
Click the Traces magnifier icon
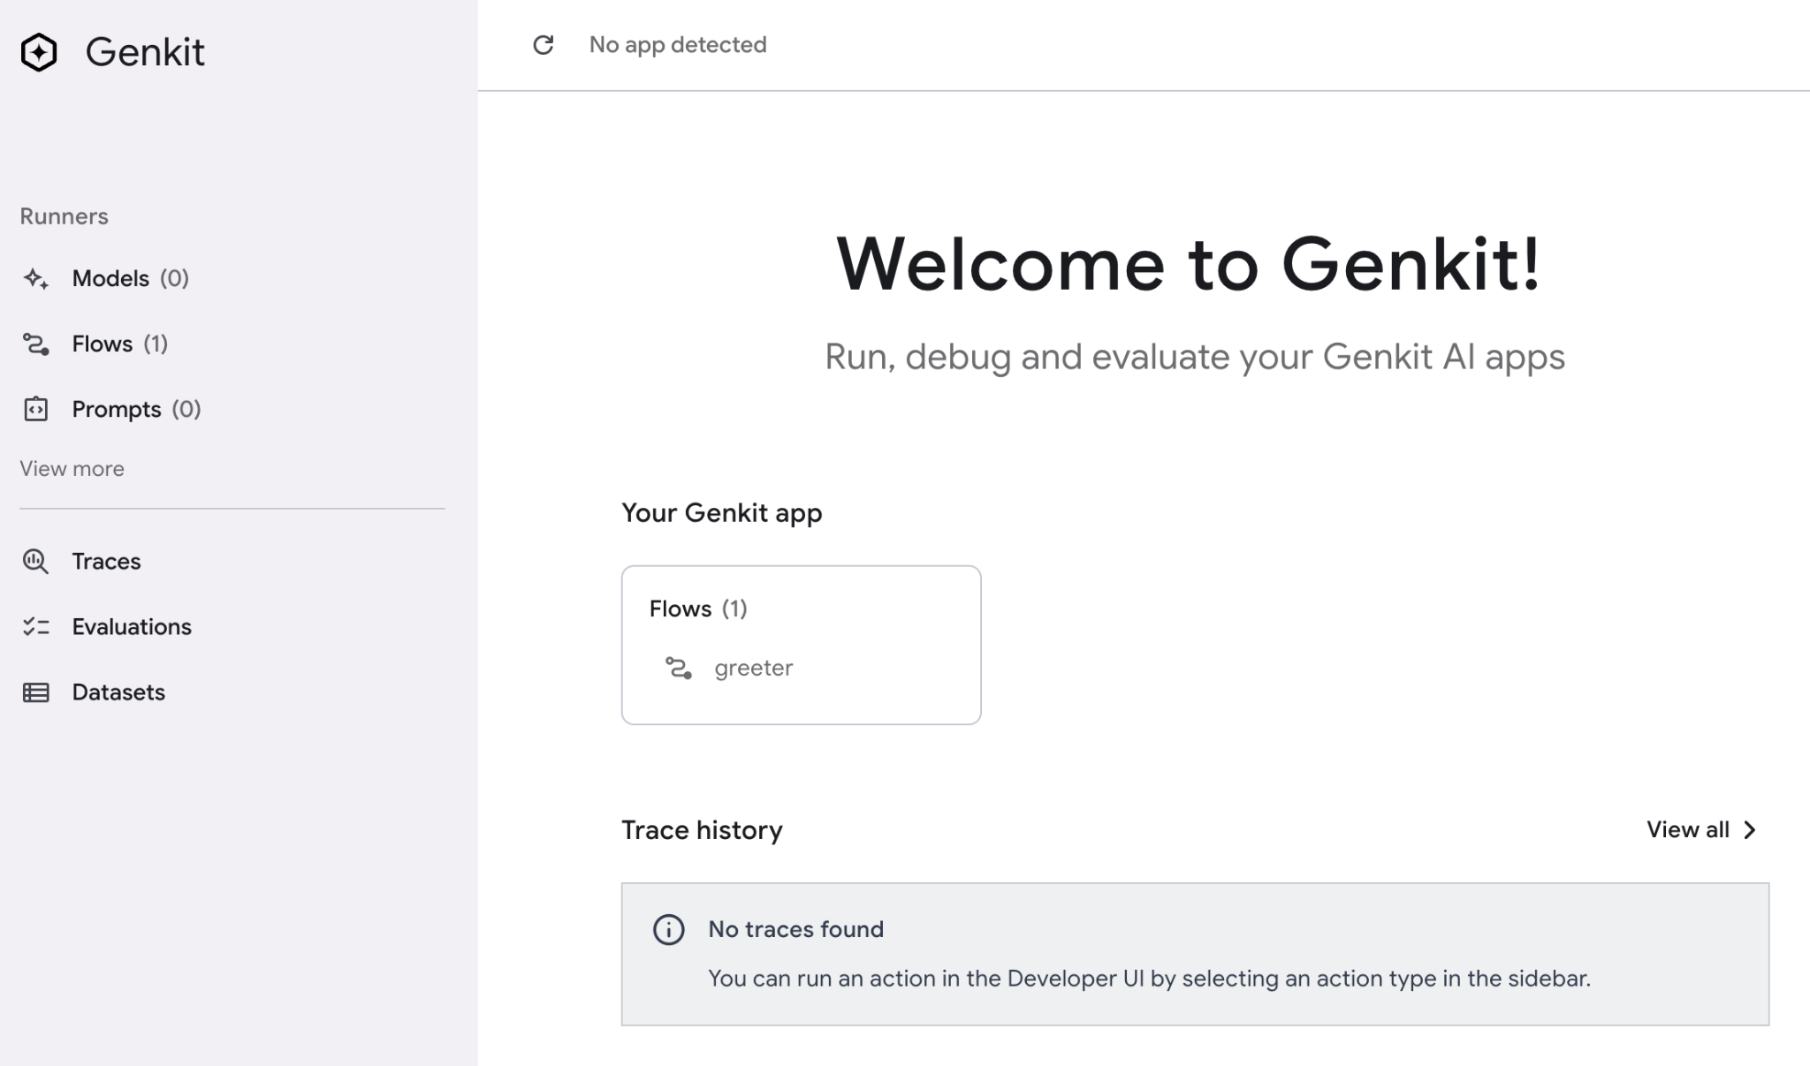35,562
